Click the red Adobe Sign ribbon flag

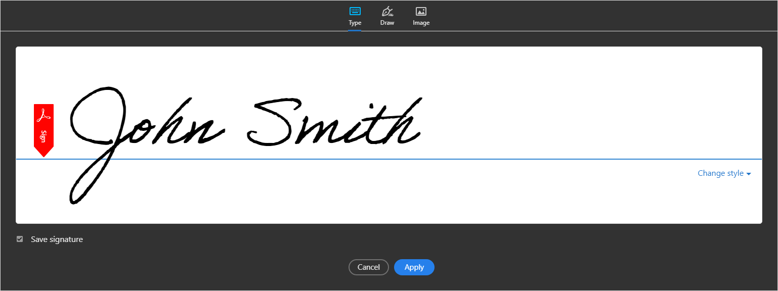(x=44, y=129)
